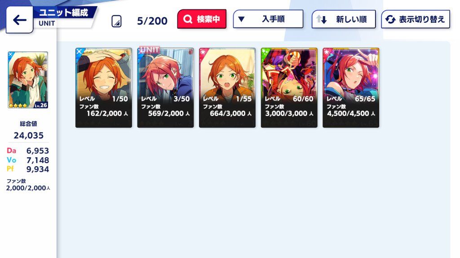Screen dimensions: 460x258
Task: Tap the card count icon beside 5/200
Action: [x=116, y=21]
